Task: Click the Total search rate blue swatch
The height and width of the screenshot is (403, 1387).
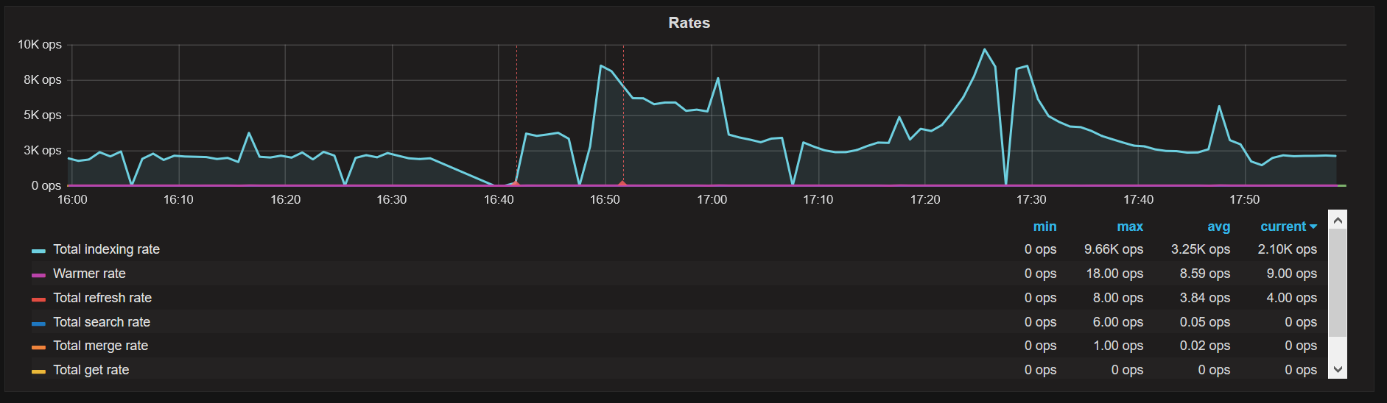Action: coord(38,324)
